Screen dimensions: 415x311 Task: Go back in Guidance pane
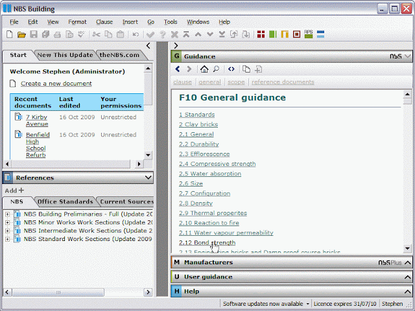pyautogui.click(x=178, y=69)
